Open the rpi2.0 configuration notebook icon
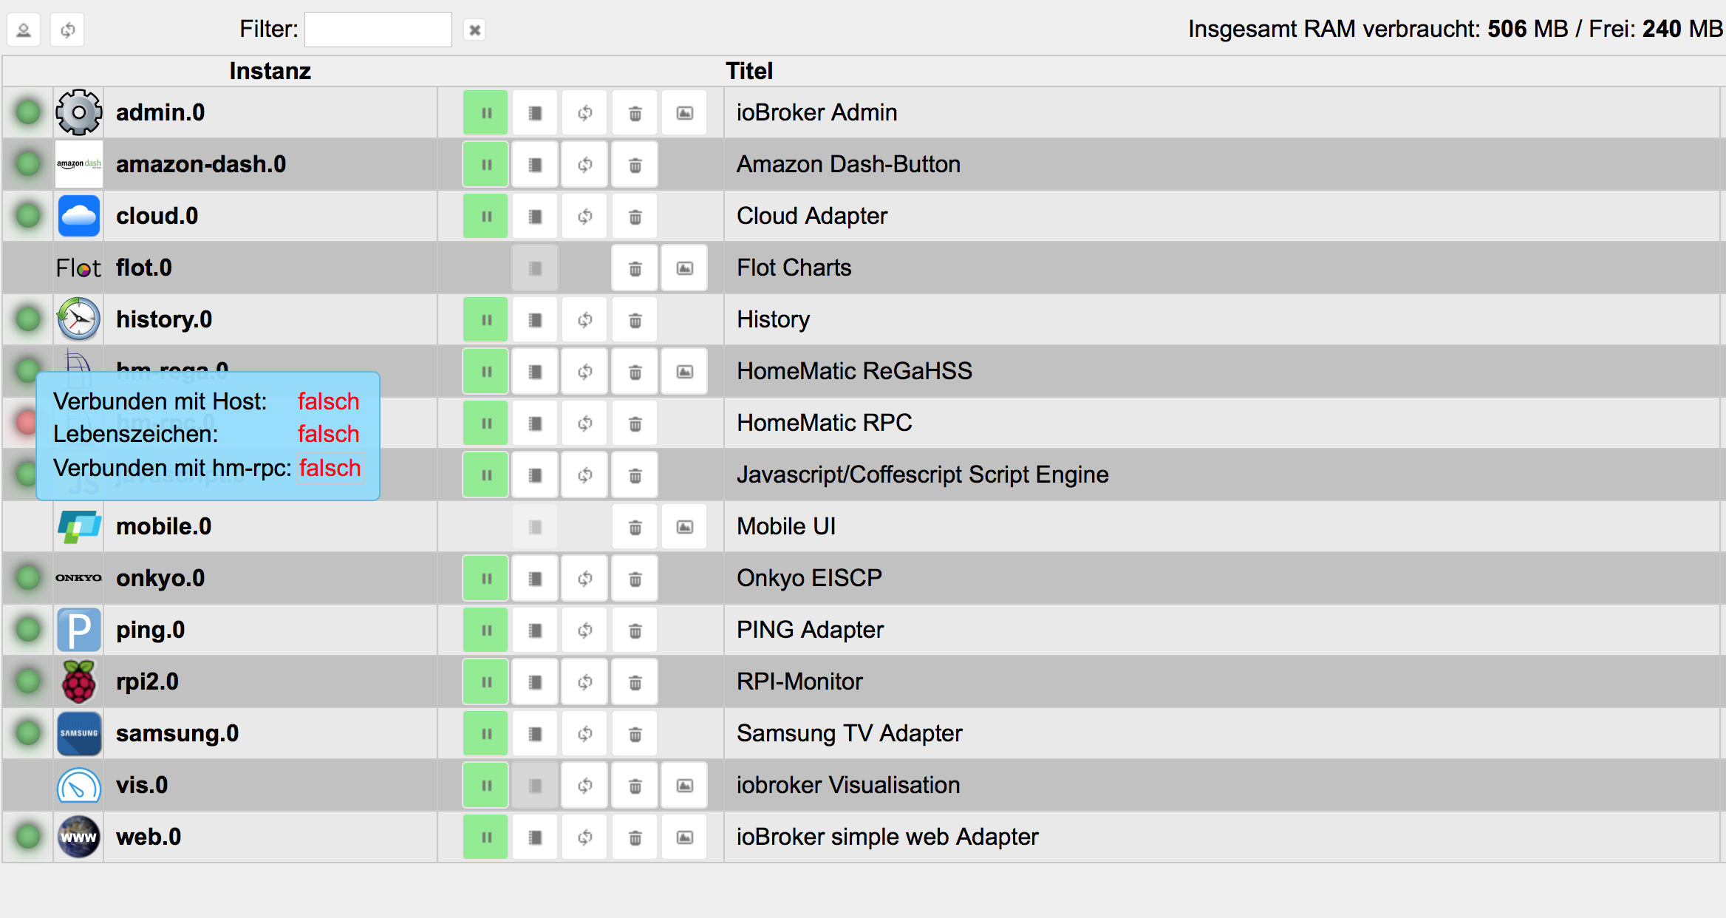The width and height of the screenshot is (1726, 918). pyautogui.click(x=535, y=682)
